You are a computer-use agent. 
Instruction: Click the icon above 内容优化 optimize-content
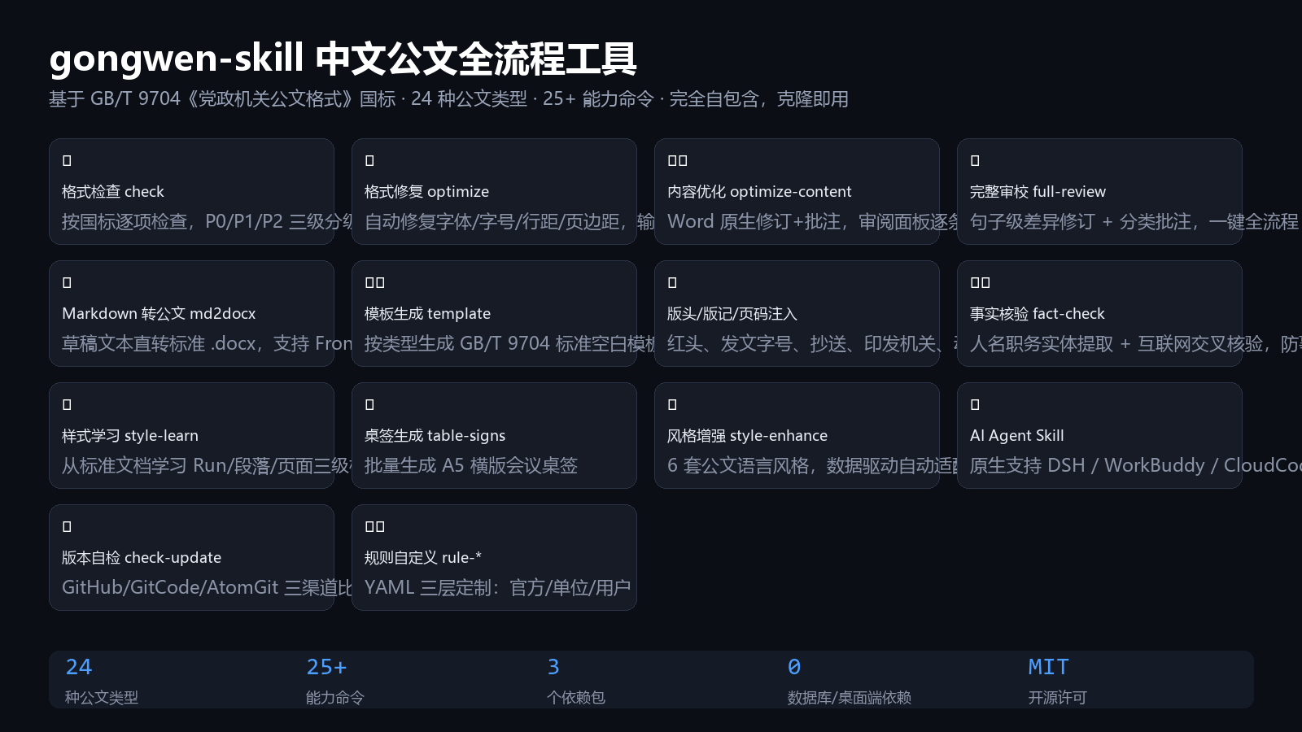(x=677, y=161)
